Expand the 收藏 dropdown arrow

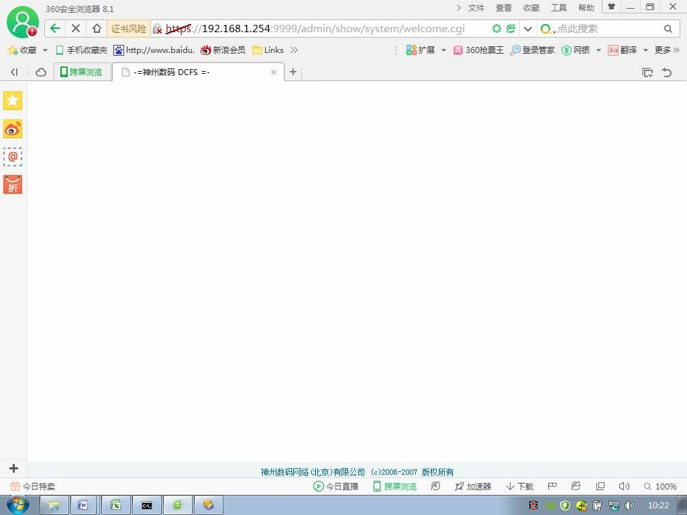[x=45, y=50]
